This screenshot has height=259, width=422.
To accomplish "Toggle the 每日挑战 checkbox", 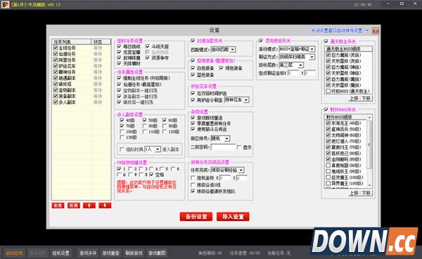I will pyautogui.click(x=120, y=46).
